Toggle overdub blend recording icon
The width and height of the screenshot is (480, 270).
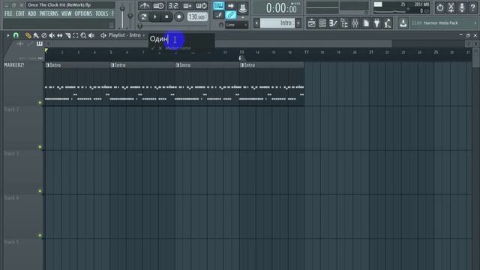[x=187, y=6]
